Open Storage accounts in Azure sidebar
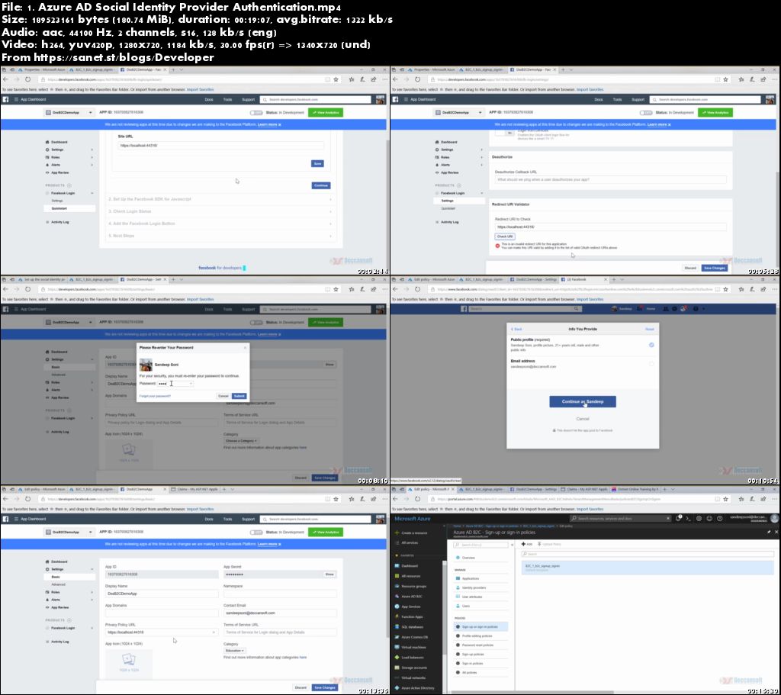Viewport: 781px width, 695px height. coord(410,668)
